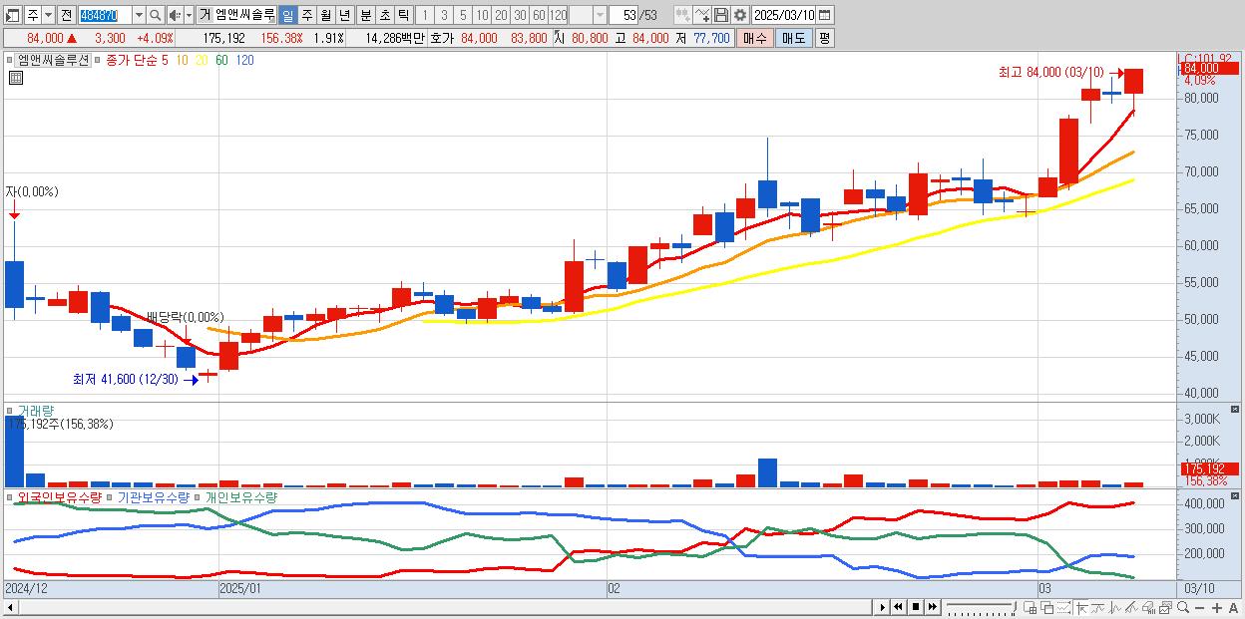Viewport: 1245px width, 619px height.
Task: Click the scrollbar left arrow
Action: (x=10, y=607)
